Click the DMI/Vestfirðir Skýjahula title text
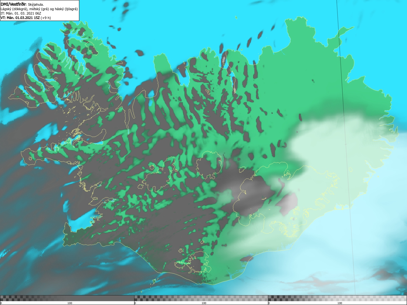 point(22,4)
